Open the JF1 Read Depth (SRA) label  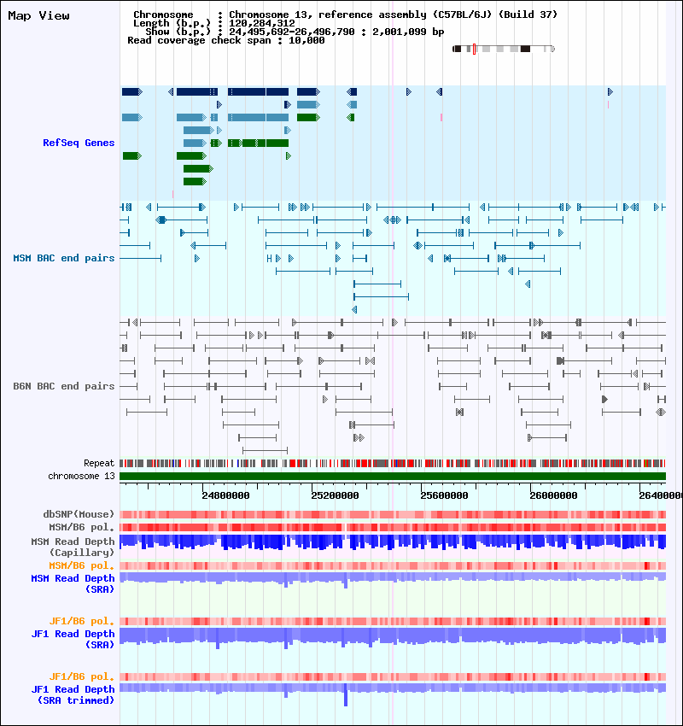73,640
